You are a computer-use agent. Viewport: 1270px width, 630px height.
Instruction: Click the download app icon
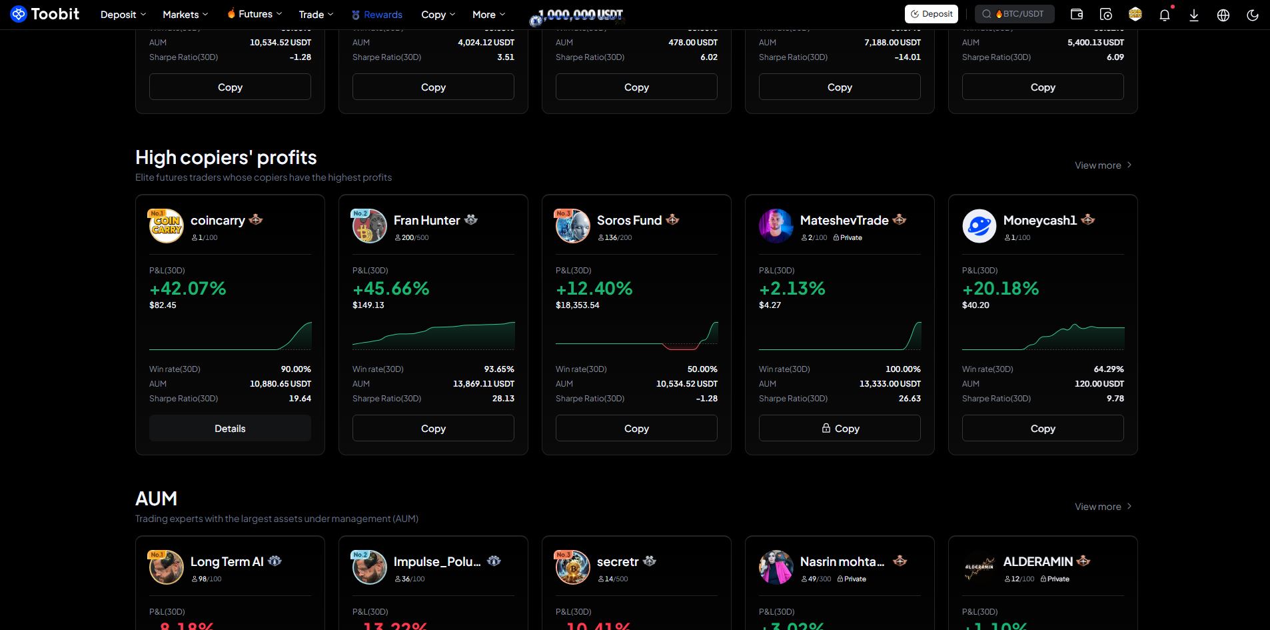[x=1194, y=15]
